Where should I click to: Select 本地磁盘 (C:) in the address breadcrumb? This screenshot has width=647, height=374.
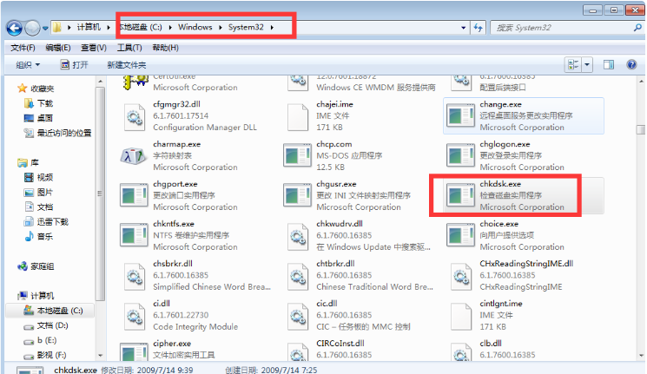(x=141, y=27)
